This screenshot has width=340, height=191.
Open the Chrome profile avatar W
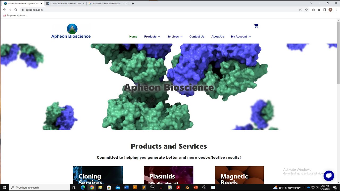330,10
